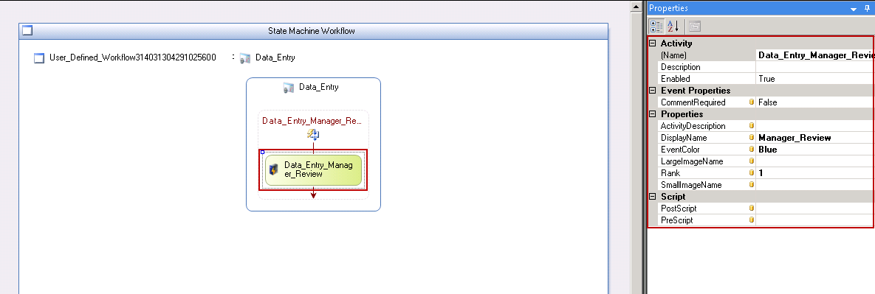Screen dimensions: 875x294
Task: Click the shield icon in Data_Entry_Manager_Review activity
Action: 274,169
